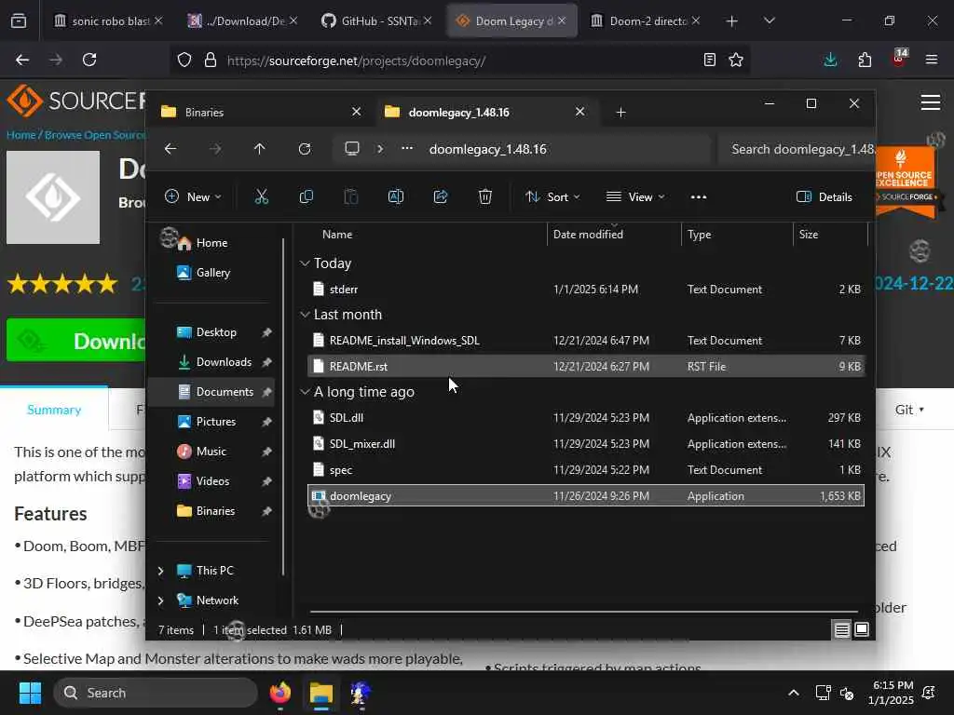954x715 pixels.
Task: Show hidden system tray icons
Action: point(794,693)
